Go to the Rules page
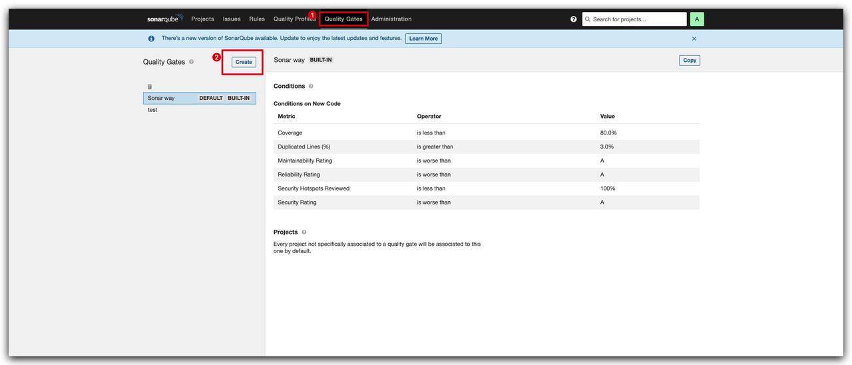 click(x=257, y=19)
